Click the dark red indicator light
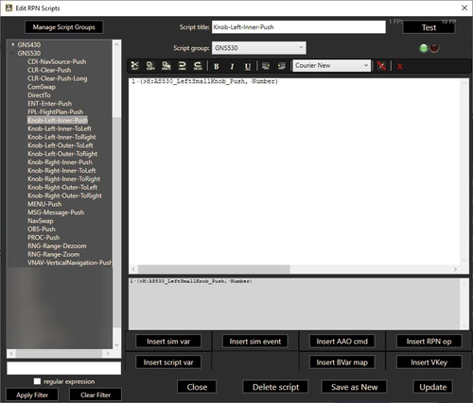The width and height of the screenshot is (473, 403). (434, 48)
